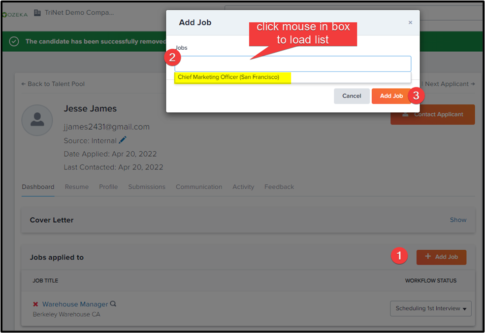The height and width of the screenshot is (333, 485).
Task: Click the Last Contacted: Apr 20, 2022 text
Action: tap(113, 167)
